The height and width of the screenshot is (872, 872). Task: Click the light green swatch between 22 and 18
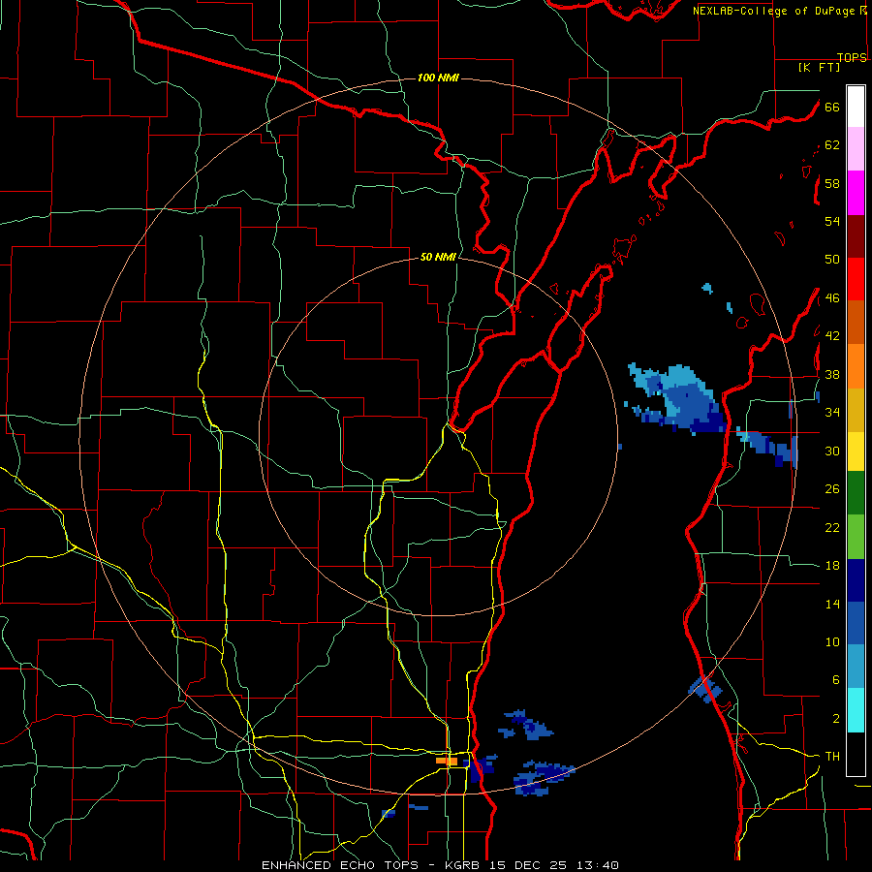[856, 537]
